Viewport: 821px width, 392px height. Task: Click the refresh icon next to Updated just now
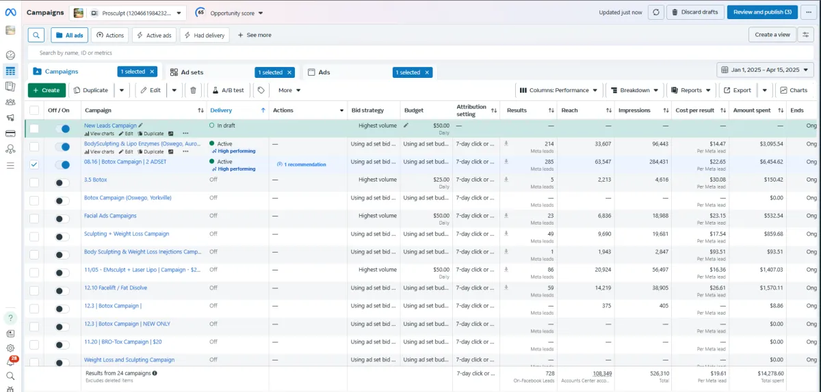657,12
